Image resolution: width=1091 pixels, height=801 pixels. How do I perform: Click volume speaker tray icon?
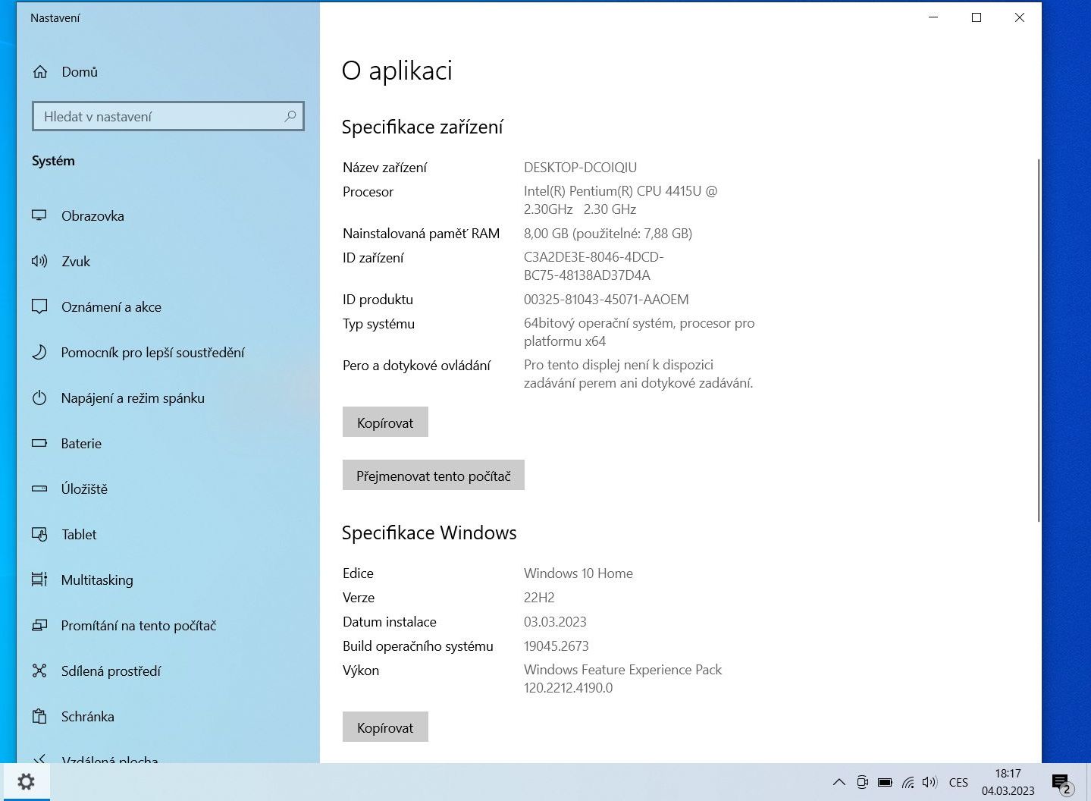click(x=930, y=782)
